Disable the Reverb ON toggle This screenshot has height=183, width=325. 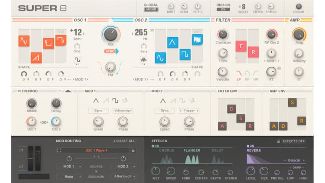(x=250, y=146)
